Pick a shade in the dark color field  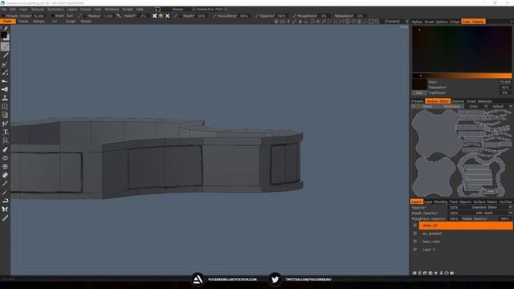[x=462, y=49]
